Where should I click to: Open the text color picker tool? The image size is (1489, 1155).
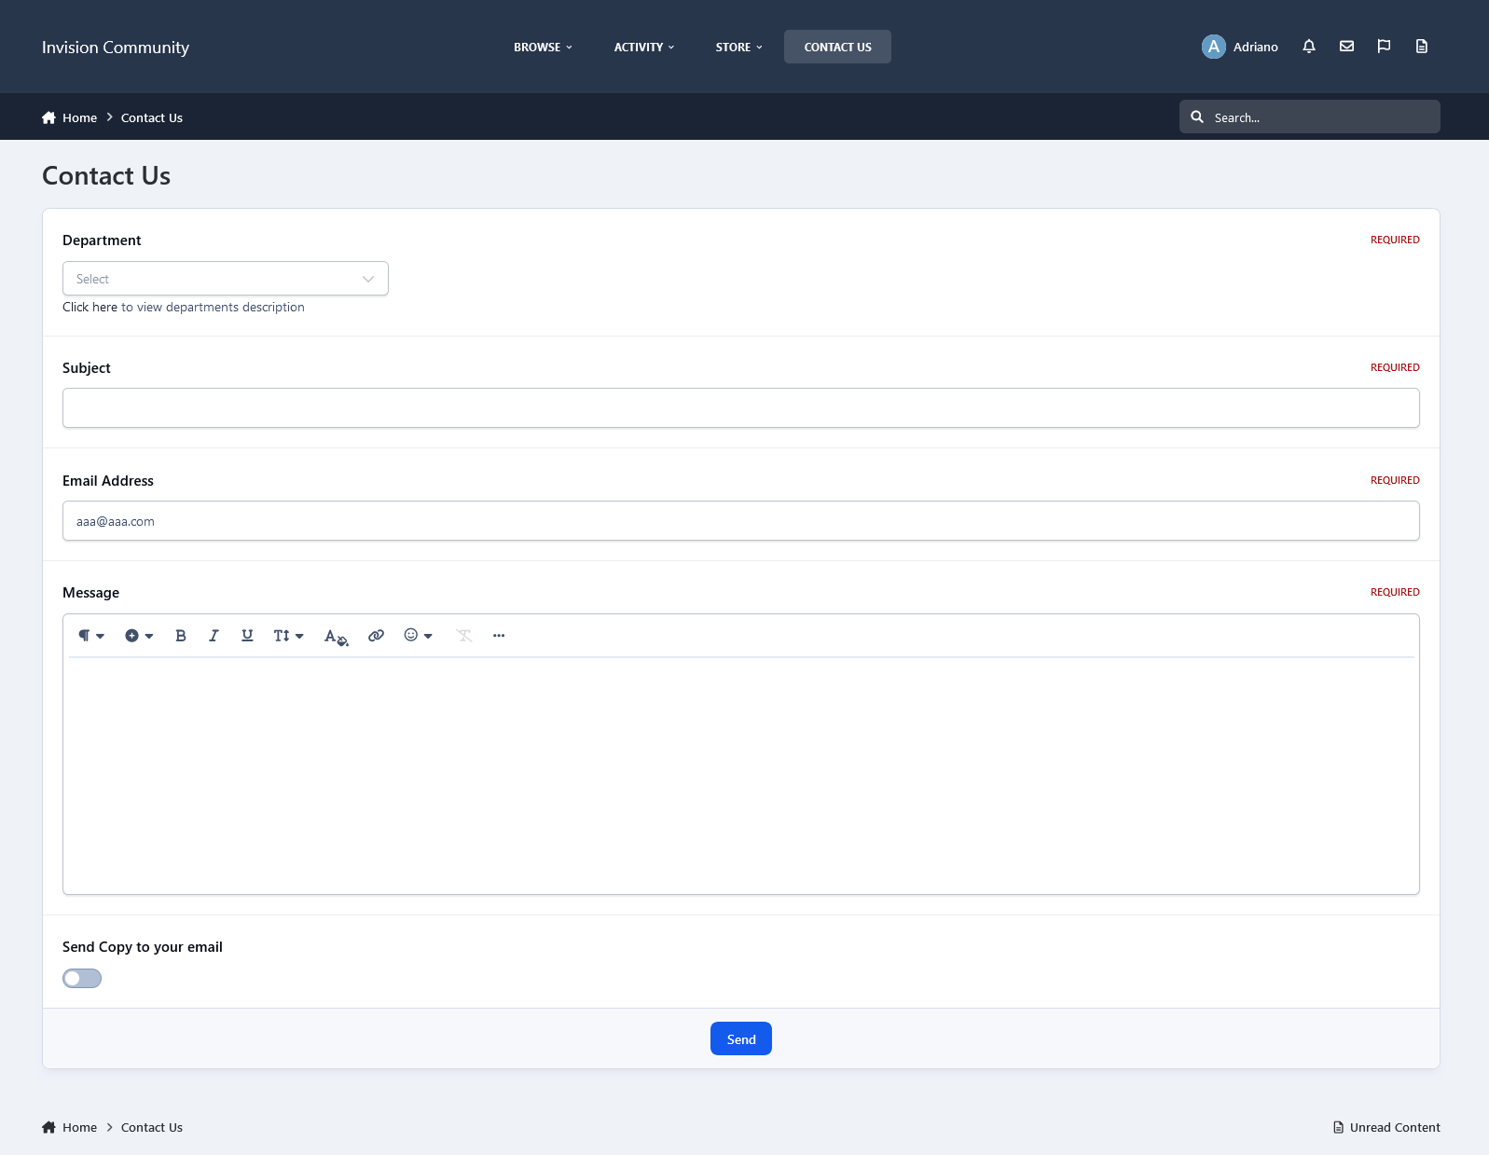tap(336, 637)
